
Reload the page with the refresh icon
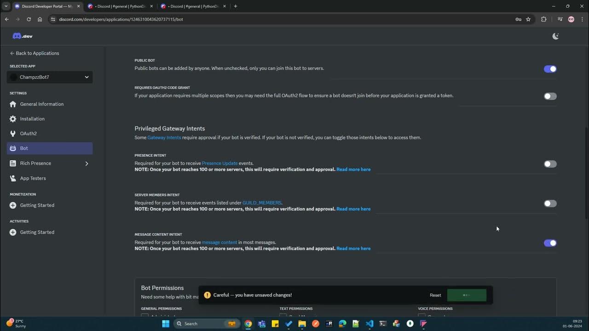pos(29,19)
